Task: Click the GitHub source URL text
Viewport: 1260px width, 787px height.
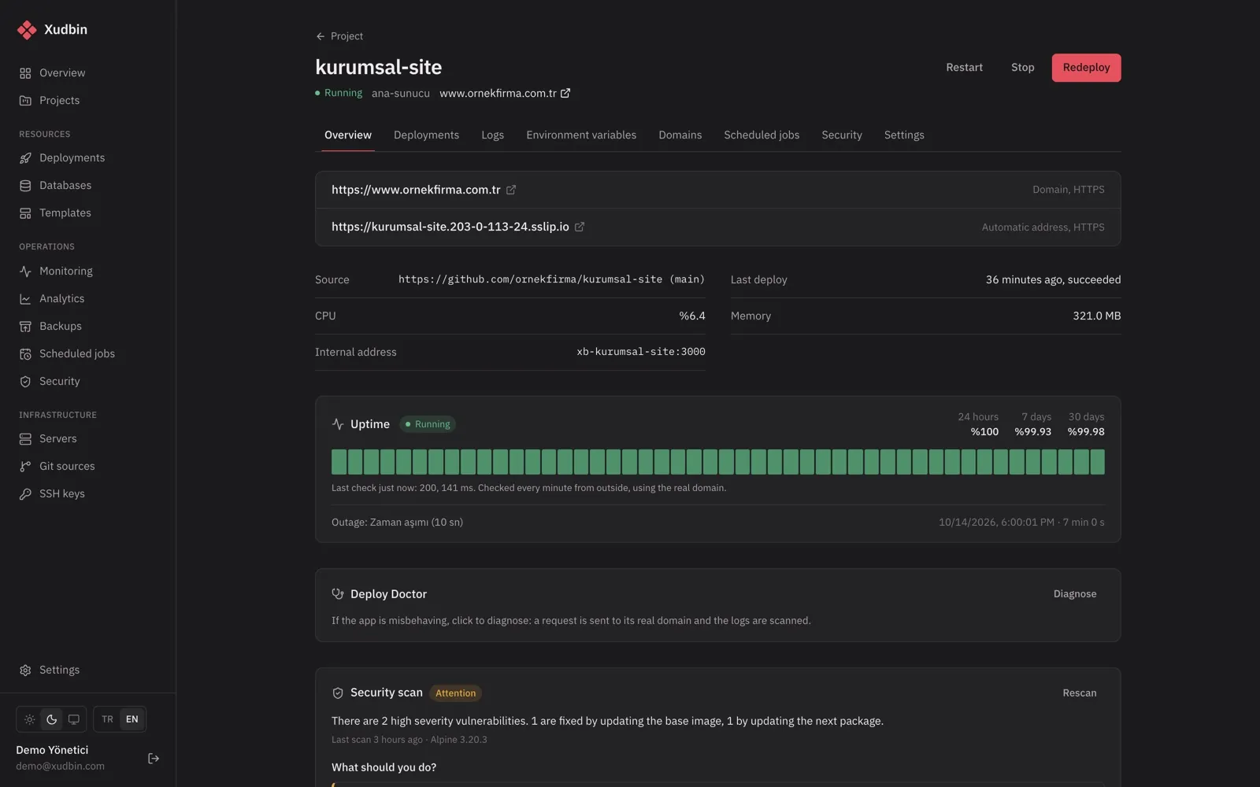Action: pyautogui.click(x=551, y=279)
